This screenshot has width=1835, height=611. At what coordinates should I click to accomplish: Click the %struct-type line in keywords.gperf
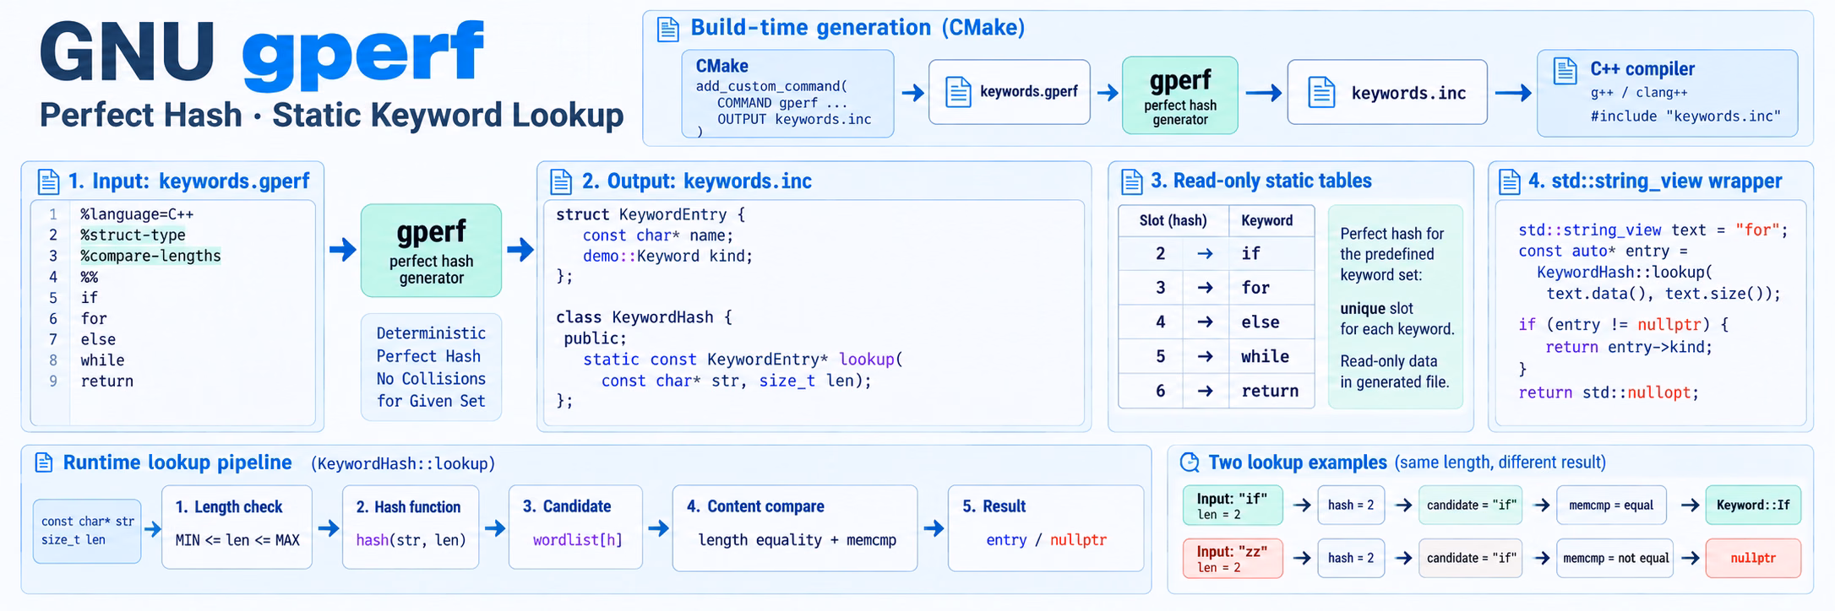pyautogui.click(x=133, y=235)
